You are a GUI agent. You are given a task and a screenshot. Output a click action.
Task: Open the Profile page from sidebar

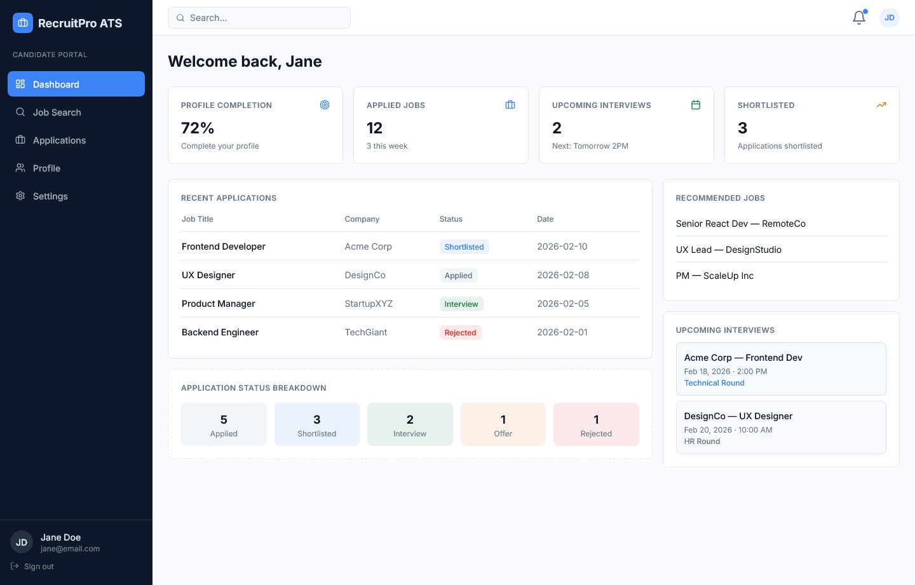pyautogui.click(x=46, y=168)
